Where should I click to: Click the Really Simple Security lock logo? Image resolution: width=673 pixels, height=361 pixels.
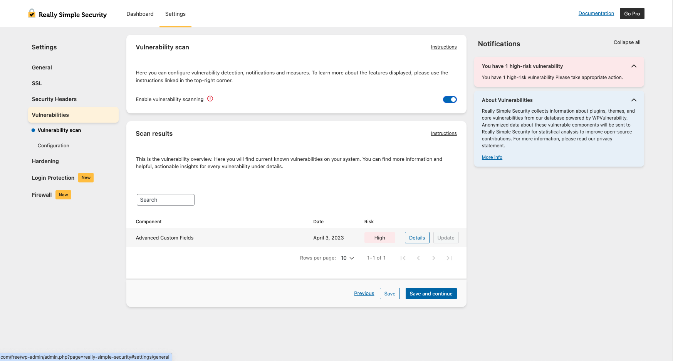click(32, 13)
